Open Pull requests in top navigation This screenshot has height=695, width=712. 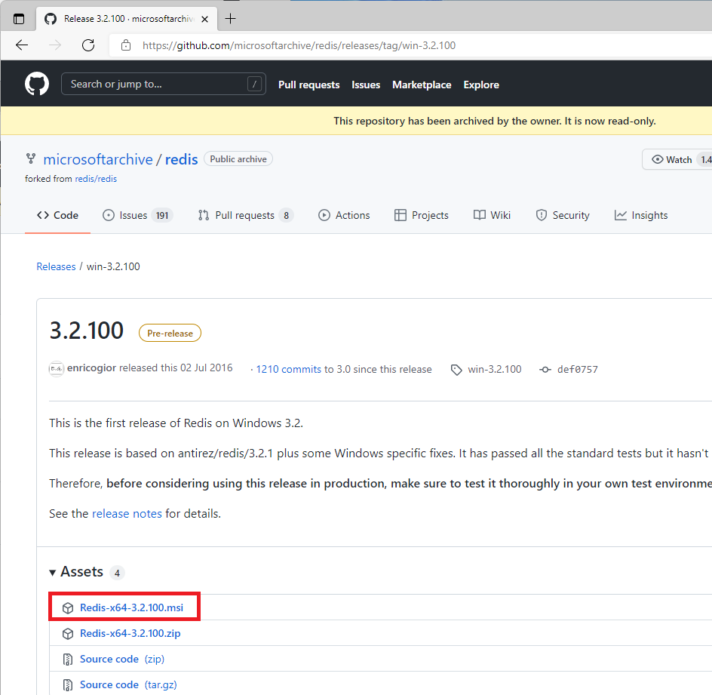point(308,85)
